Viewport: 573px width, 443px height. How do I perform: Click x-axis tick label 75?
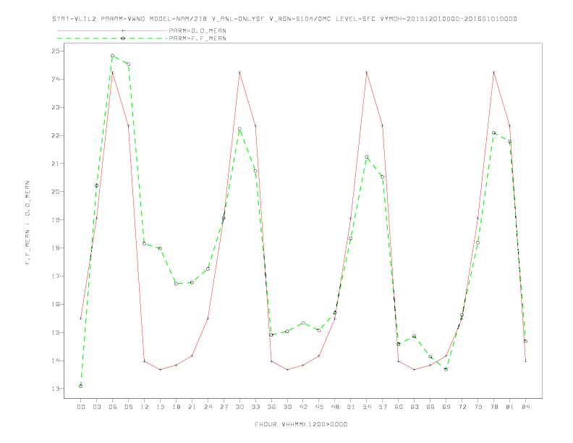point(478,407)
